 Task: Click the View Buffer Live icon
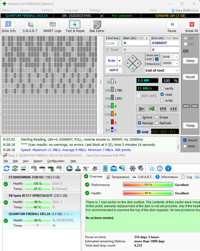pyautogui.click(x=173, y=10)
